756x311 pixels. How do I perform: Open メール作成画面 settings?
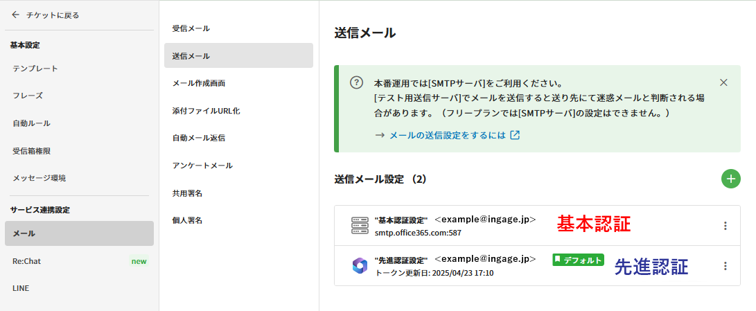(x=199, y=83)
